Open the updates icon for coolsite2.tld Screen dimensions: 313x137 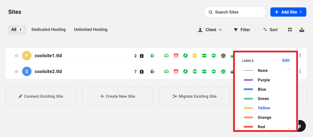point(142,72)
